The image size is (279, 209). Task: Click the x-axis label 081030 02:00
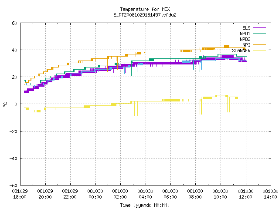coord(120,194)
